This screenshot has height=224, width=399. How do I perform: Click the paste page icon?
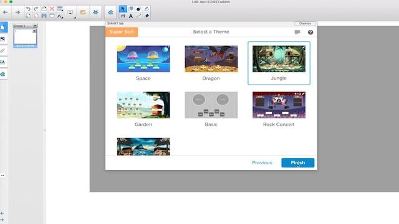click(36, 16)
